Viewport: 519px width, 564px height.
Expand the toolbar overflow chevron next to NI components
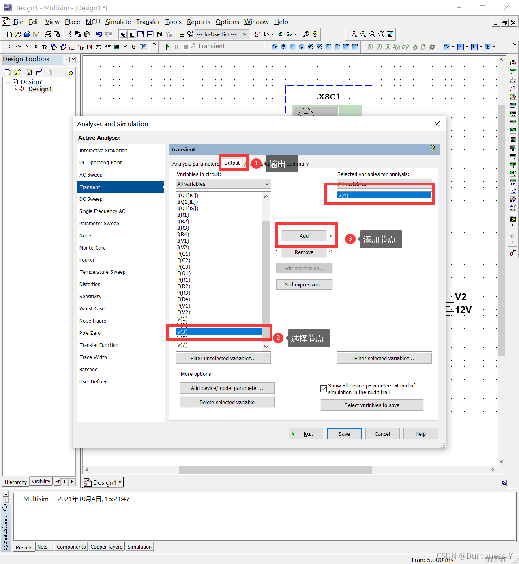(x=154, y=45)
